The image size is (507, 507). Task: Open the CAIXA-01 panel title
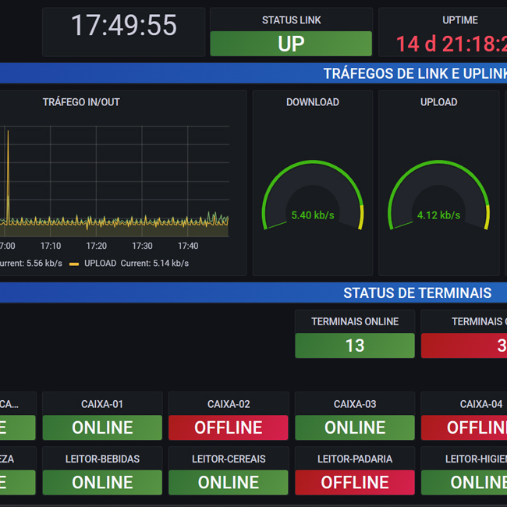[x=102, y=404]
